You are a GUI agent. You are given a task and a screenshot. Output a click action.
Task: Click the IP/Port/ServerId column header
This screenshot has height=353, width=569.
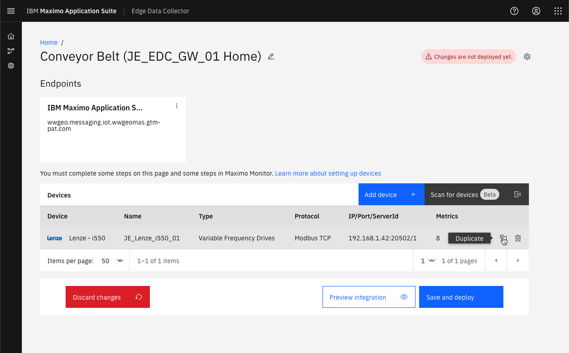[x=374, y=216]
